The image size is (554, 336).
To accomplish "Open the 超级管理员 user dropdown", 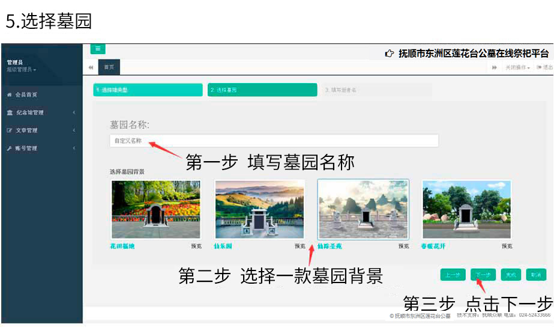I will 21,70.
